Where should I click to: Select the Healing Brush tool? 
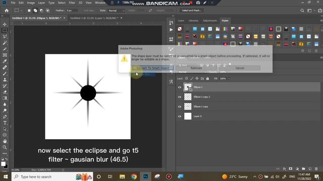tap(5, 67)
